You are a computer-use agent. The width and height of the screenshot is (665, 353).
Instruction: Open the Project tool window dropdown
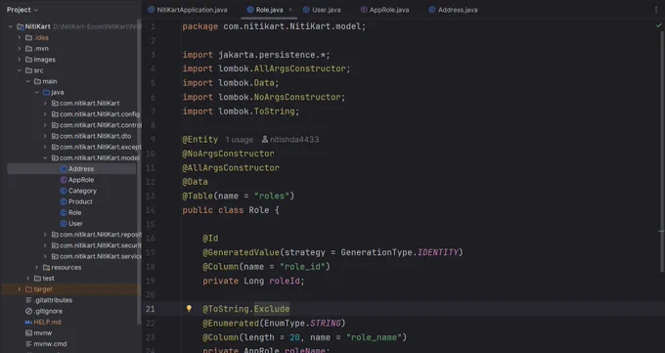22,10
